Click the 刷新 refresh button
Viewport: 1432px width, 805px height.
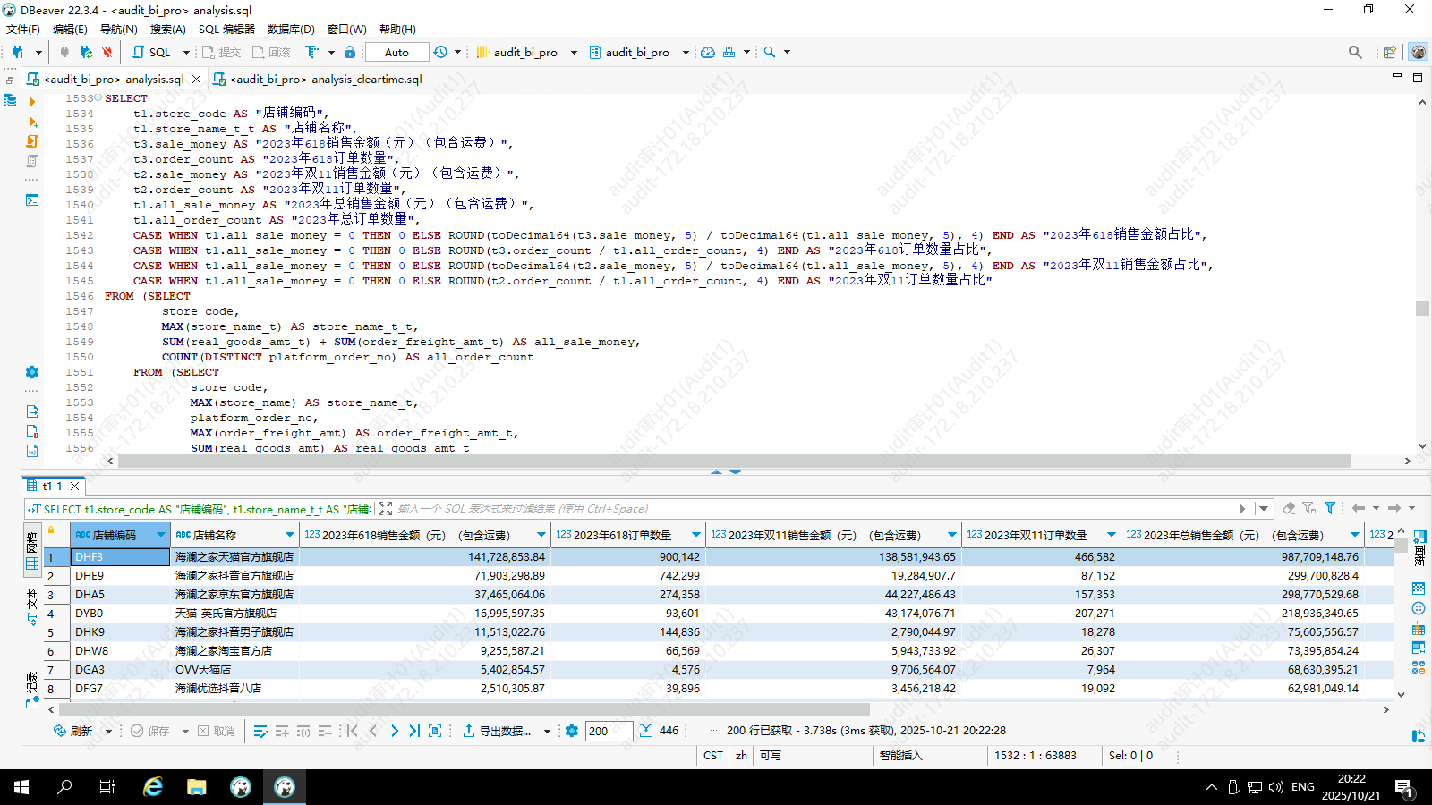pos(73,731)
